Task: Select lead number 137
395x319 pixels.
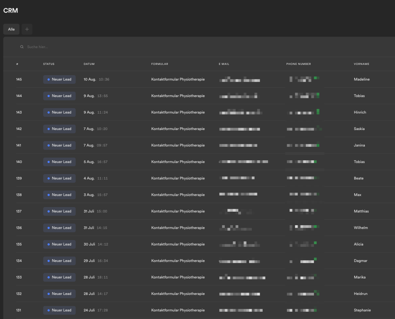Action: pos(19,211)
